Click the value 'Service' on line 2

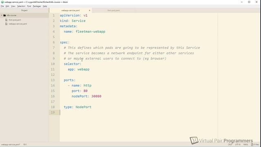point(79,21)
